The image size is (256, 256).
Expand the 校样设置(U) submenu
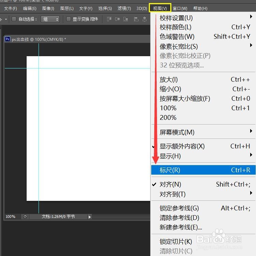coord(203,18)
